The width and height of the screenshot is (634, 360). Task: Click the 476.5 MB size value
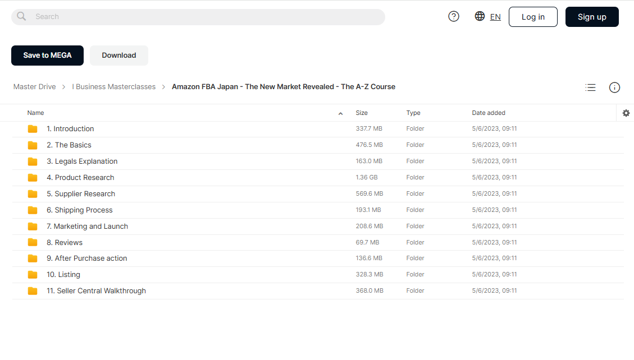point(369,145)
